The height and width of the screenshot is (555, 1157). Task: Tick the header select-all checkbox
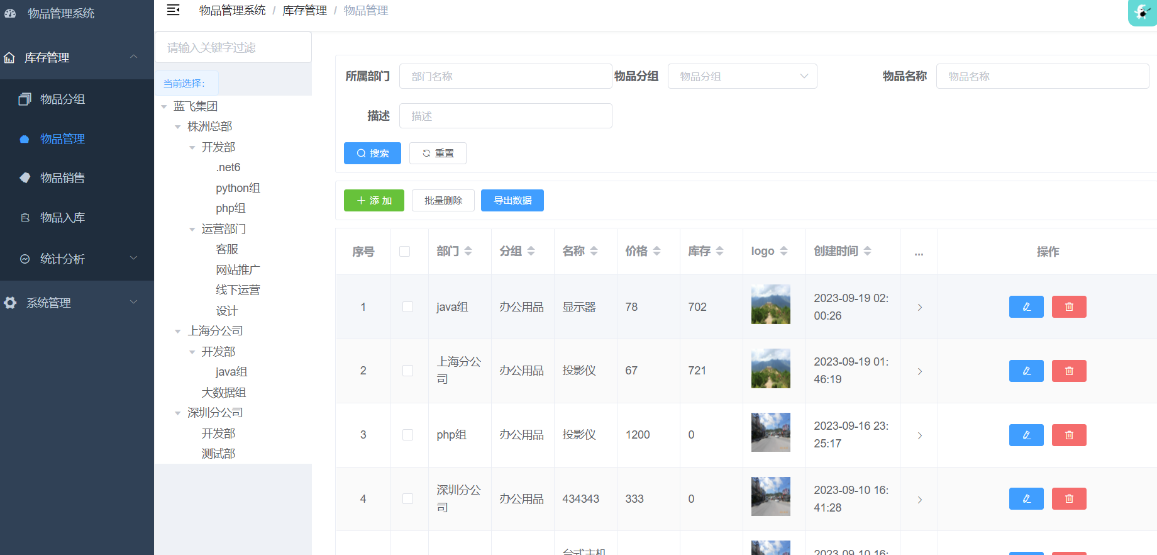405,252
